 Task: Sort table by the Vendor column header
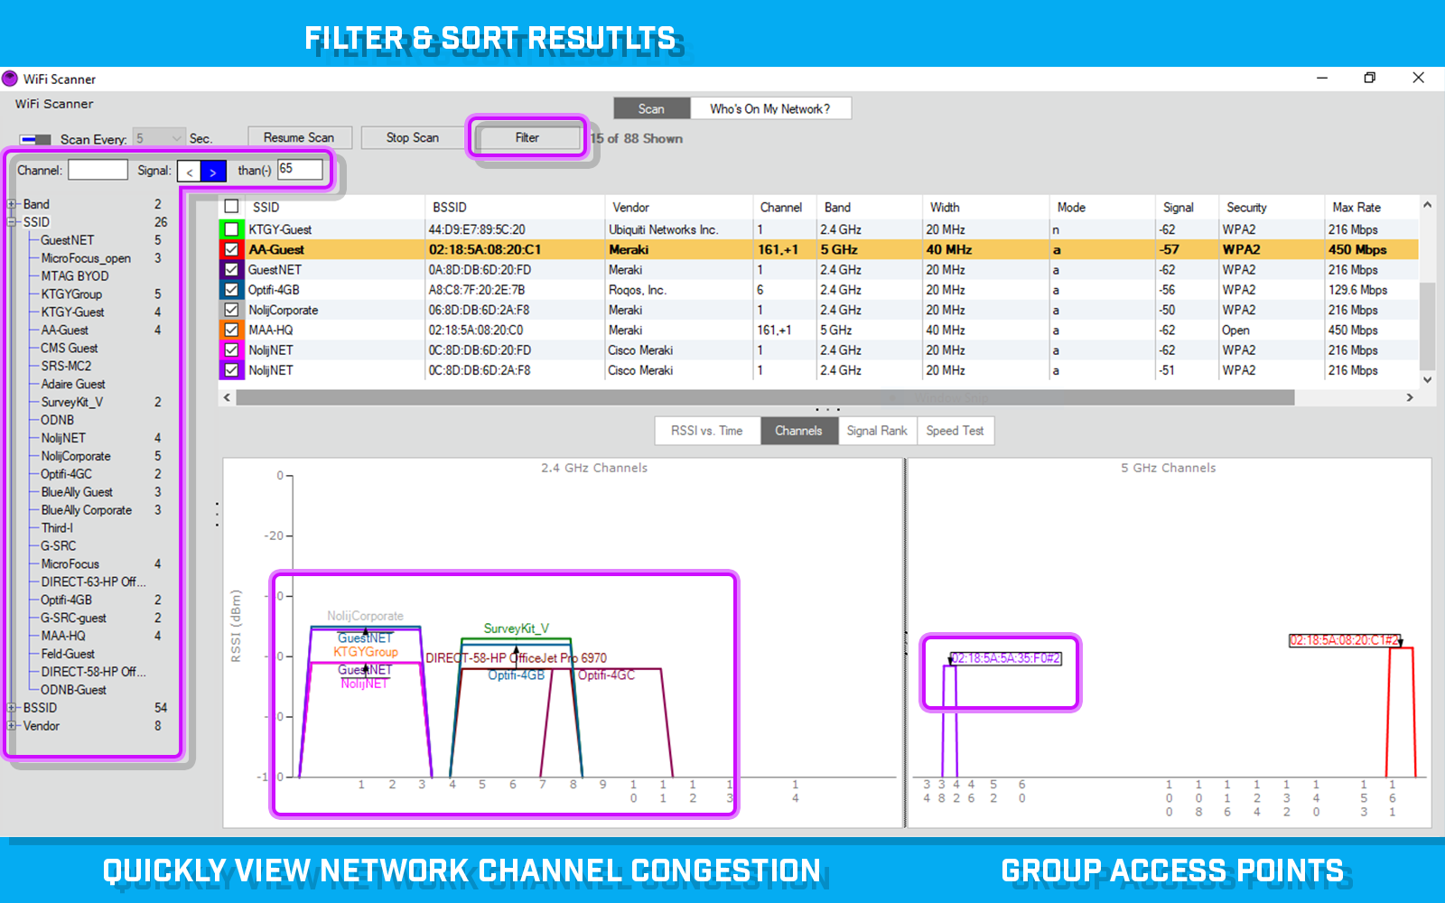pyautogui.click(x=678, y=207)
